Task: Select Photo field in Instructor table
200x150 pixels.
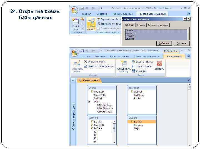Action: click(137, 98)
